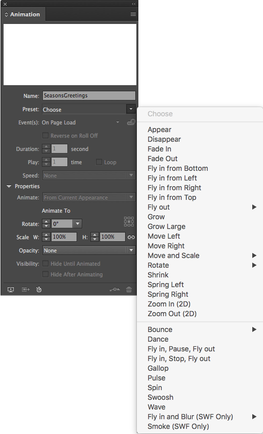Screen dimensions: 263x434
Task: Open Fly in and Blur (SWF Only) submenu
Action: click(200, 417)
